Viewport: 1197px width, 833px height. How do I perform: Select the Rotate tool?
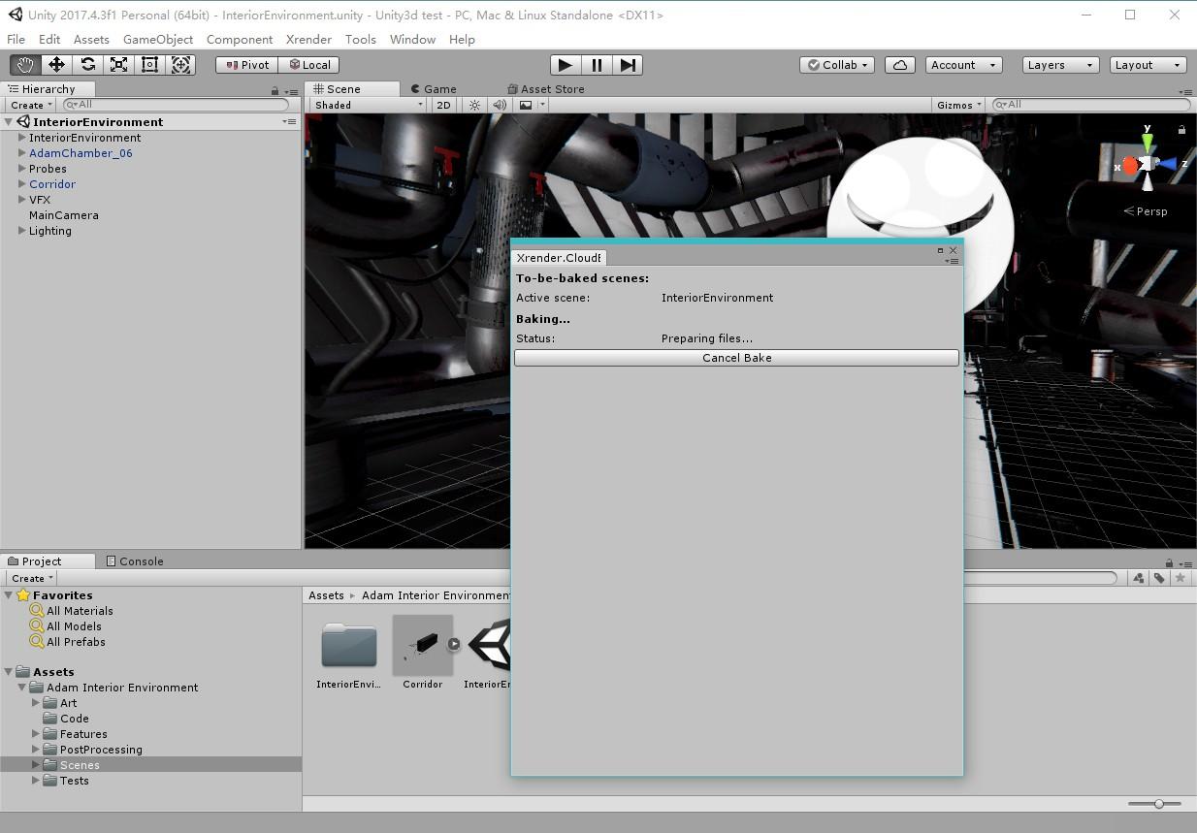[x=87, y=64]
